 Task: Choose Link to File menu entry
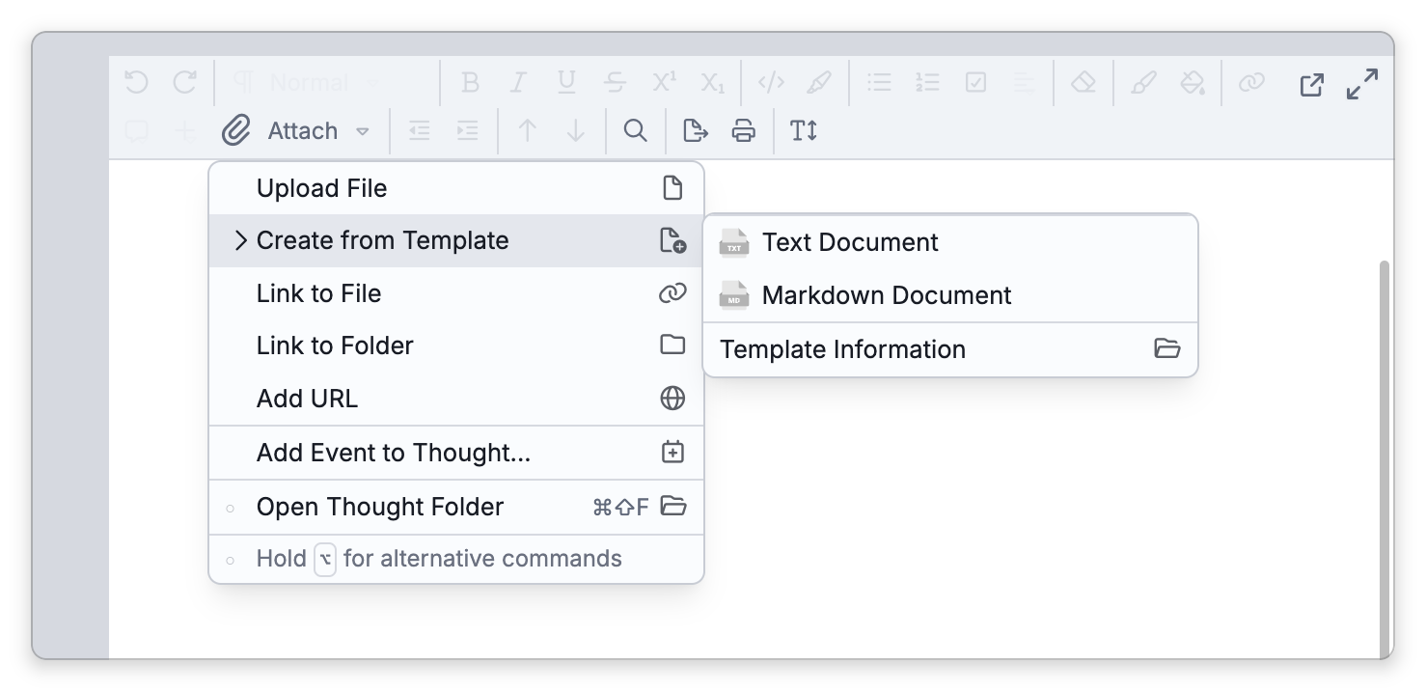click(456, 293)
